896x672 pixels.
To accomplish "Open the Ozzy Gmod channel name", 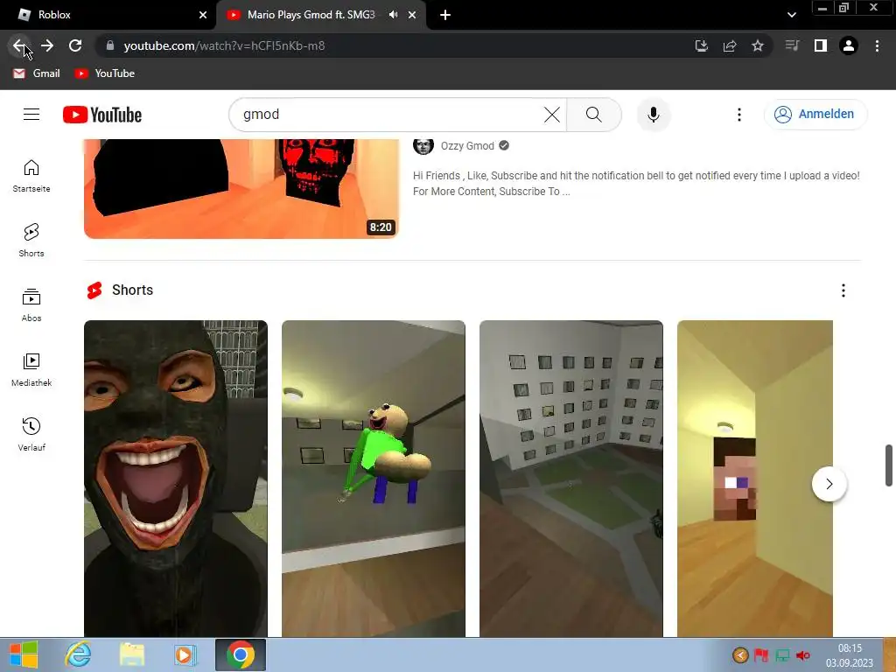I will [467, 146].
